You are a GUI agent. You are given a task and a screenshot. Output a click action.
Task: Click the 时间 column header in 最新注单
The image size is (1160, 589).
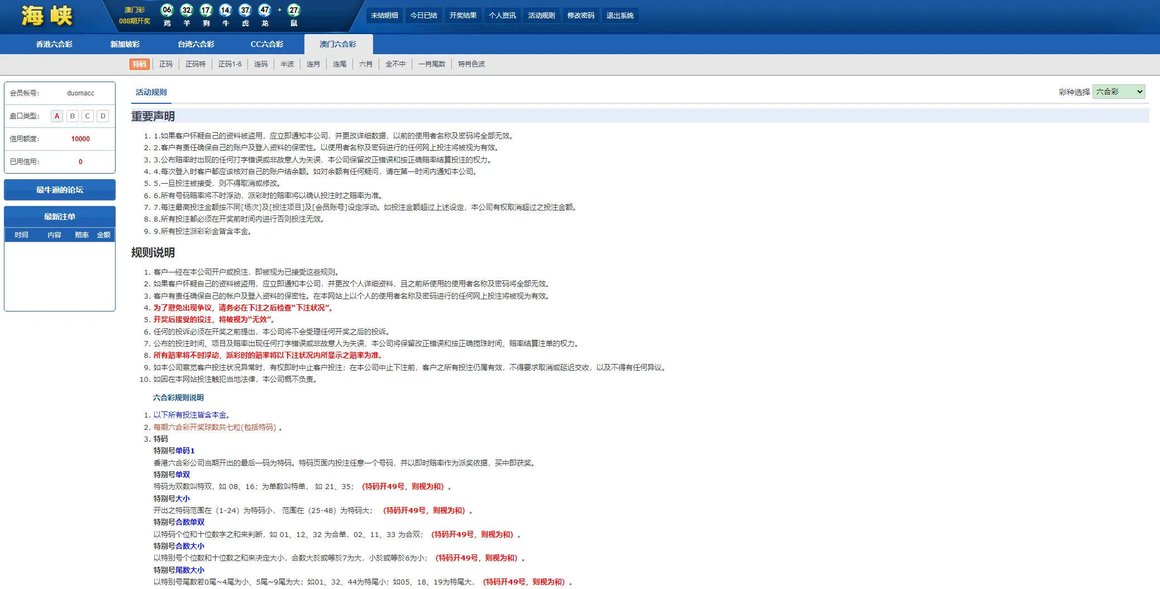click(x=22, y=235)
